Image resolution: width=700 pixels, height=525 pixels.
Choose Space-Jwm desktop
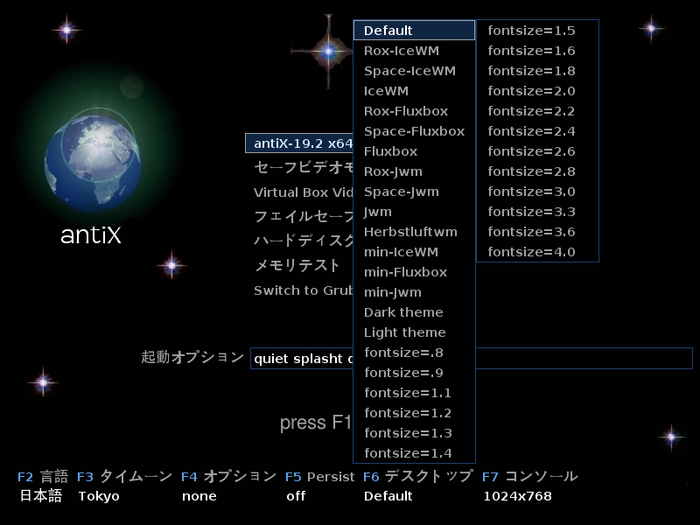point(414,191)
